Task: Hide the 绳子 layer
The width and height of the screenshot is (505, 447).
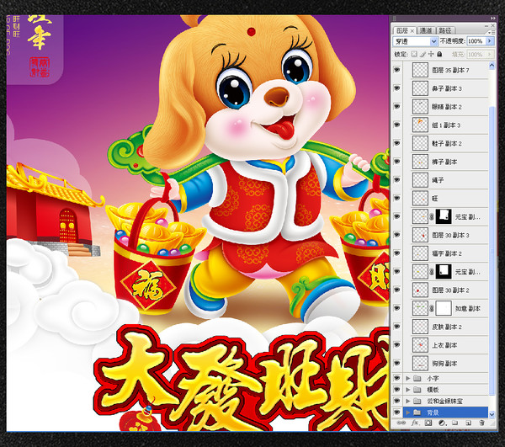Action: [396, 179]
